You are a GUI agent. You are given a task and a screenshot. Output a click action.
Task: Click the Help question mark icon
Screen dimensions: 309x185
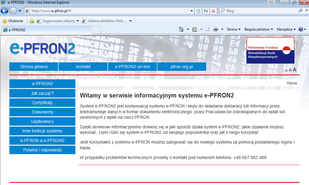301,29
